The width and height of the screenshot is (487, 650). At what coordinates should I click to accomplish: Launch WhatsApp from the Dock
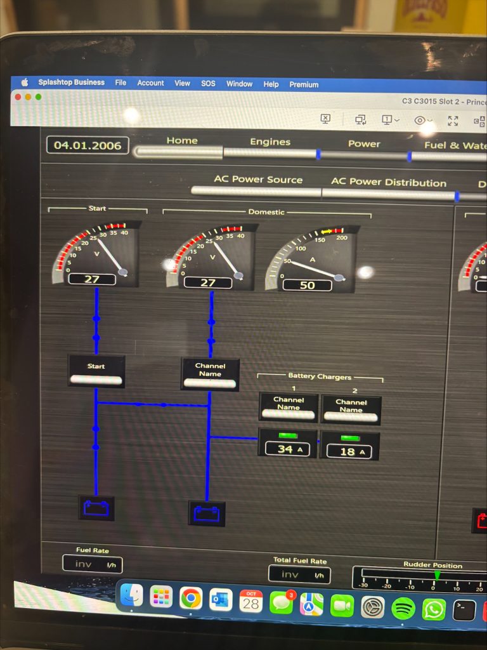coord(434,609)
